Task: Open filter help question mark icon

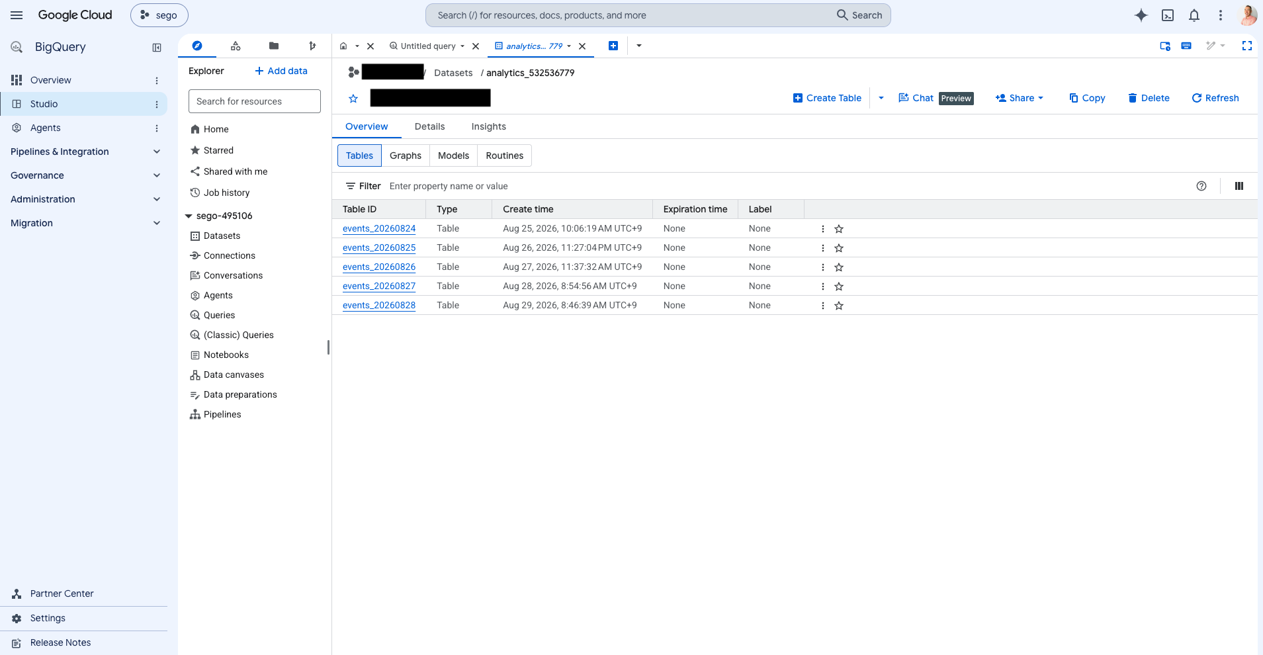Action: (1201, 186)
